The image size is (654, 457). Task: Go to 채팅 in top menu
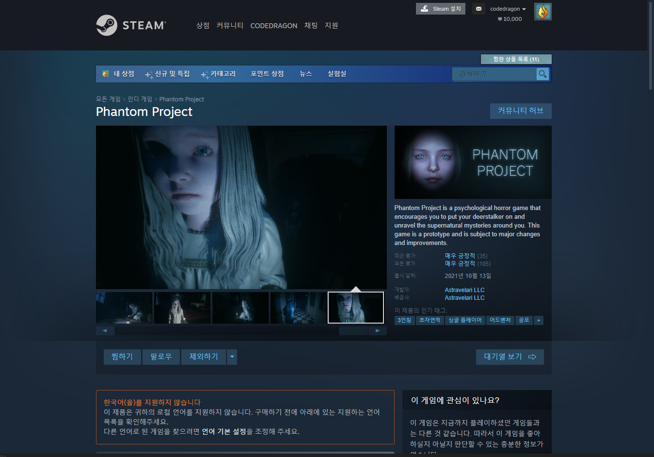tap(311, 25)
